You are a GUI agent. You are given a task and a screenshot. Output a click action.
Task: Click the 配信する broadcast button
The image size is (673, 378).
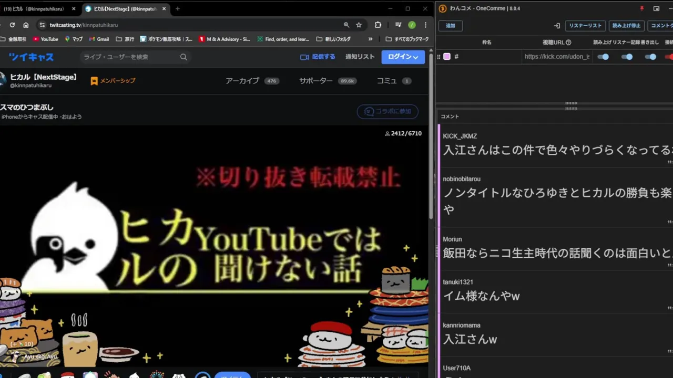coord(318,57)
